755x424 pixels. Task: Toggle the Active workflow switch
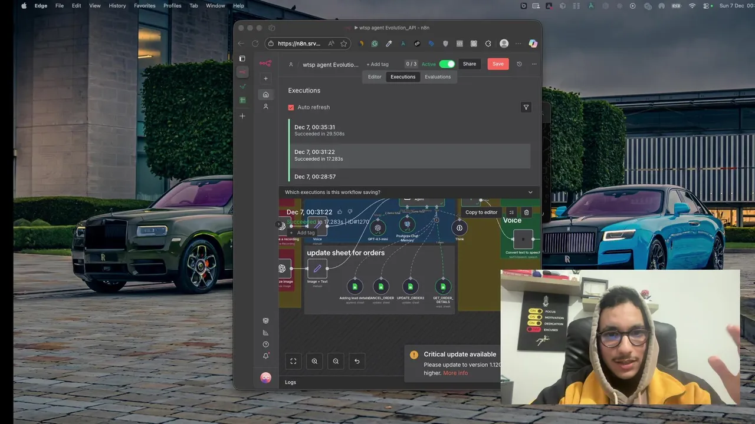[x=447, y=64]
